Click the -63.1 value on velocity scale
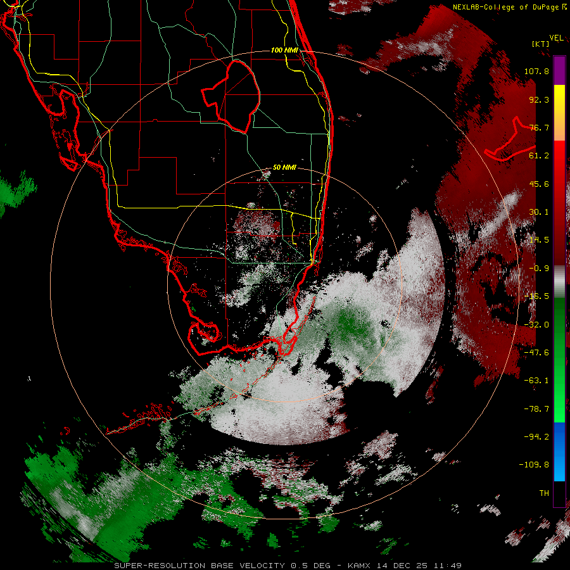This screenshot has height=570, width=570. pos(536,381)
